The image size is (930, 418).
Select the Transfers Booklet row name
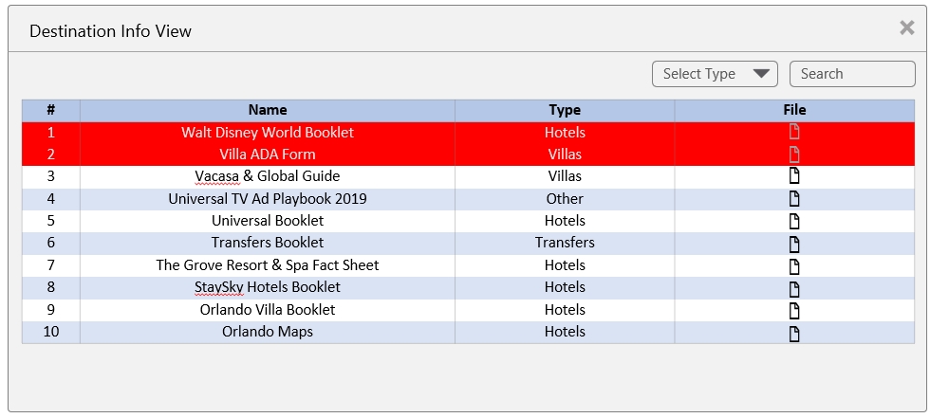click(267, 243)
